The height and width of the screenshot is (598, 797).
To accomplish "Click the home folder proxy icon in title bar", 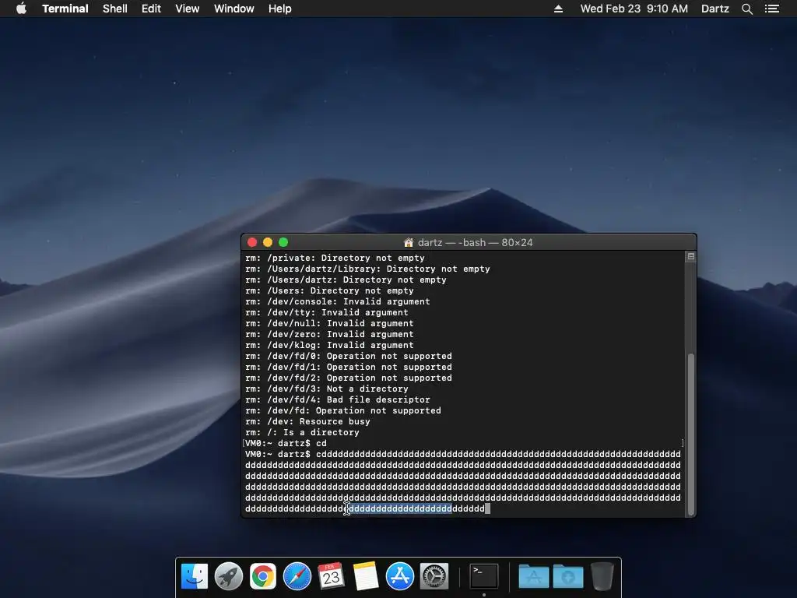I will click(x=408, y=243).
